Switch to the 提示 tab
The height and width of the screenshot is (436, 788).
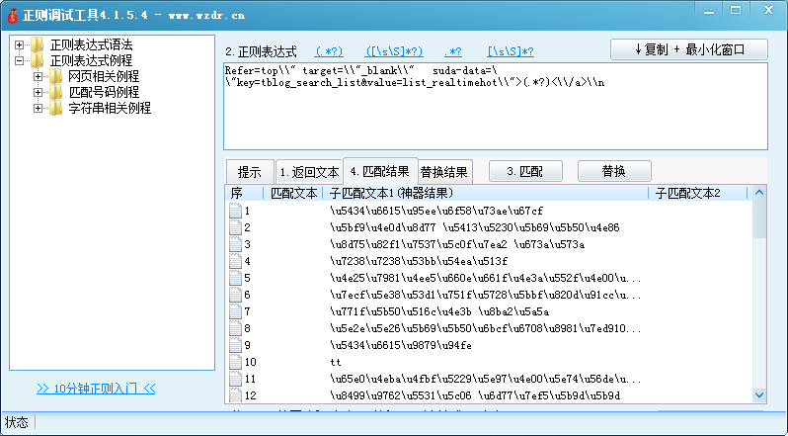pos(249,172)
